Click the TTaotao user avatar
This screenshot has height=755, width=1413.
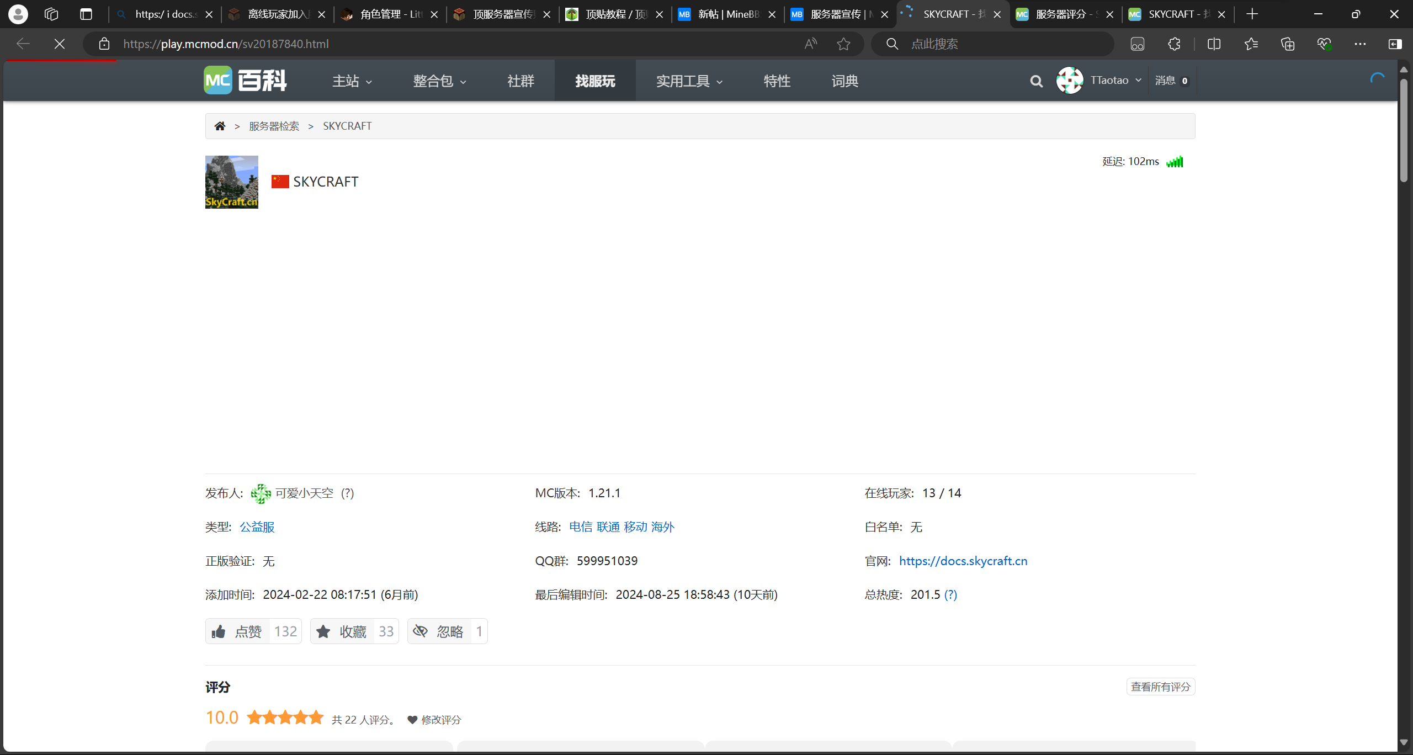click(x=1070, y=81)
